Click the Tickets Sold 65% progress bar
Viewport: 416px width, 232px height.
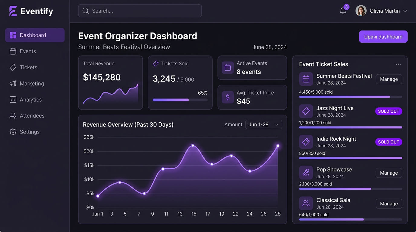180,100
